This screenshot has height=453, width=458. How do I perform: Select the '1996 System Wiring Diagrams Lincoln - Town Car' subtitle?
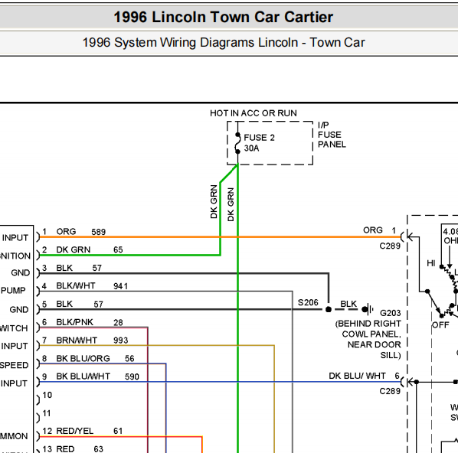tap(224, 43)
